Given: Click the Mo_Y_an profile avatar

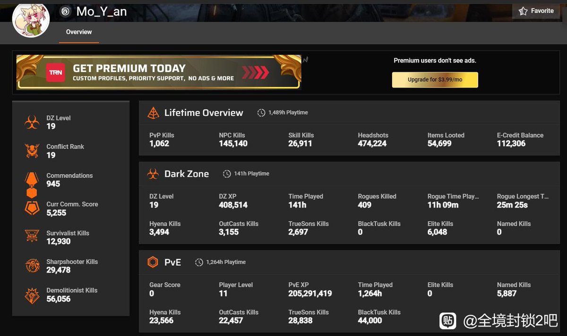Looking at the screenshot, I should [31, 19].
